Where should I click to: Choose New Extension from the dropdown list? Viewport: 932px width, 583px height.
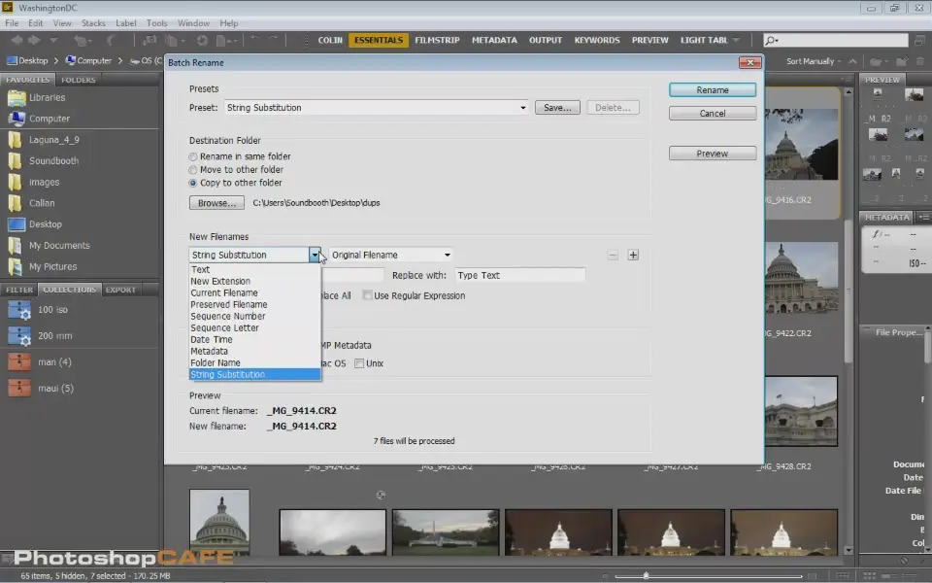254,282
